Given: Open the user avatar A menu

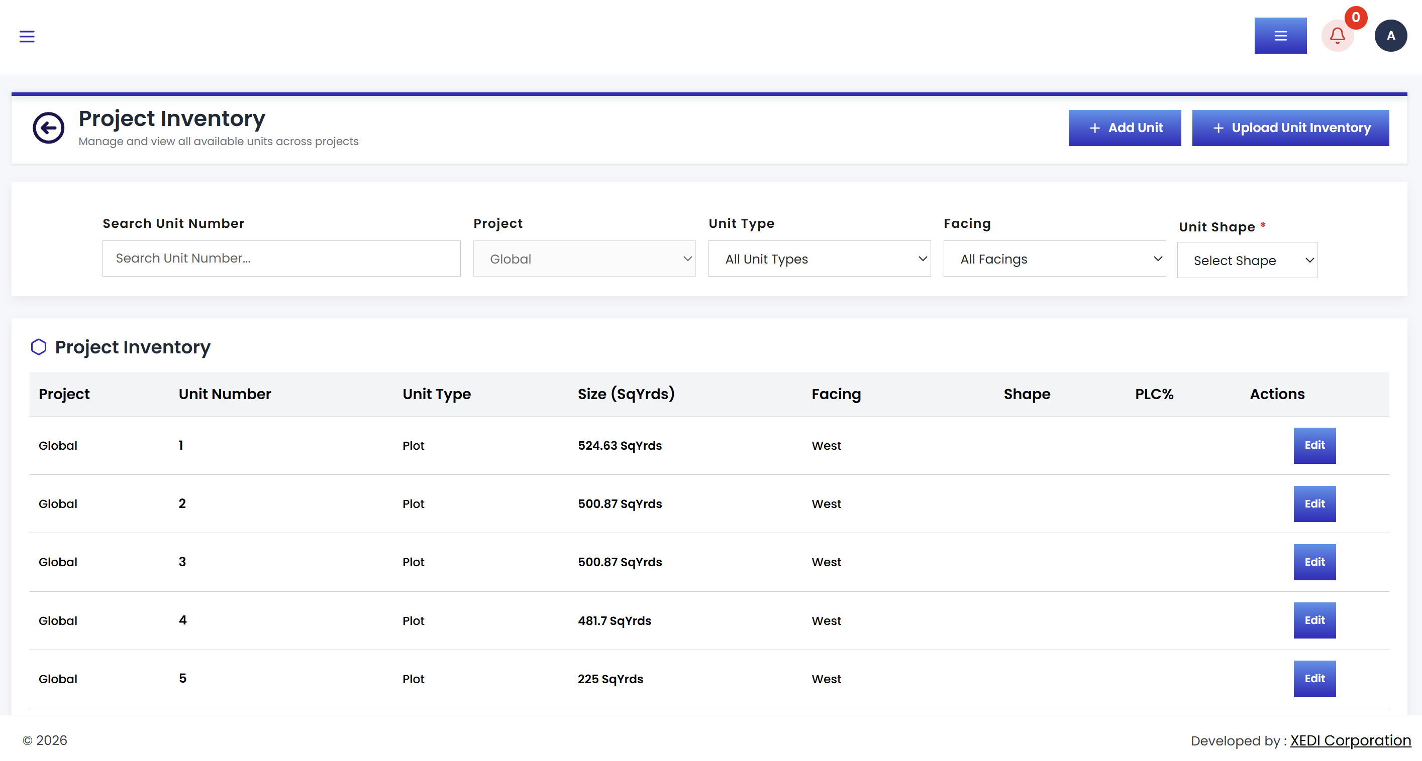Looking at the screenshot, I should (1390, 36).
